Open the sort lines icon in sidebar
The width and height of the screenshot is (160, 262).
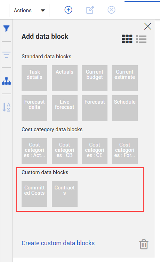[x=6, y=55]
